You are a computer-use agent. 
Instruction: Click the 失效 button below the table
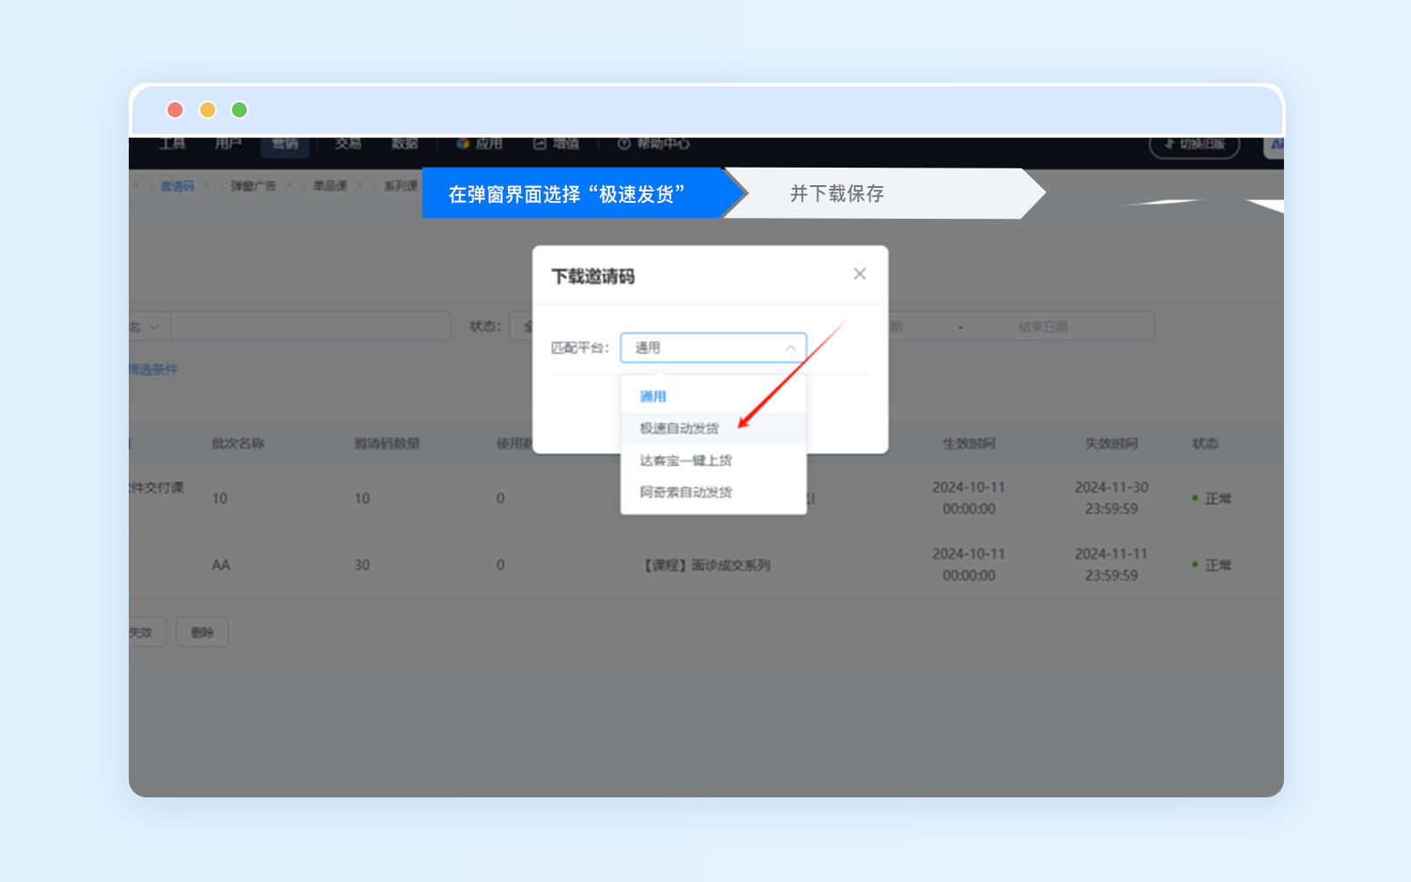coord(146,632)
